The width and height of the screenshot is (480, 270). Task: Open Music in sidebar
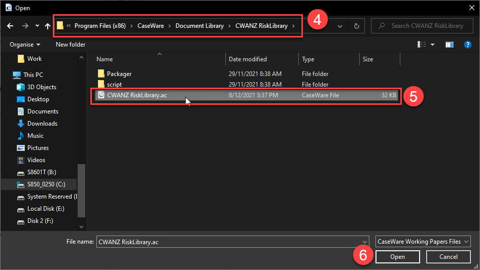point(30,136)
